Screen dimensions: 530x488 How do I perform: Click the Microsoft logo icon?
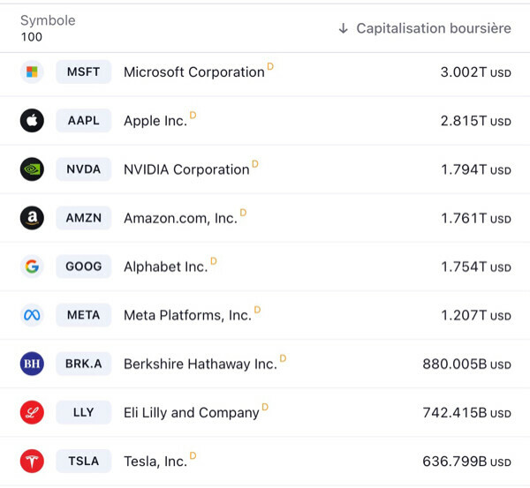tap(32, 72)
